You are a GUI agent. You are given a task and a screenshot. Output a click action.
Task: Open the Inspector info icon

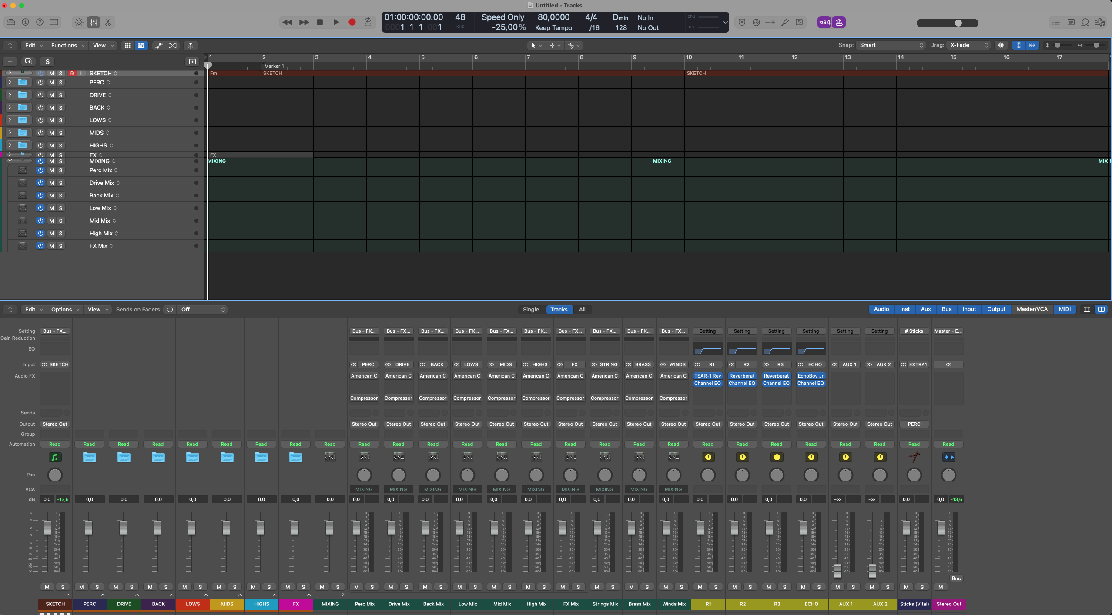point(25,22)
